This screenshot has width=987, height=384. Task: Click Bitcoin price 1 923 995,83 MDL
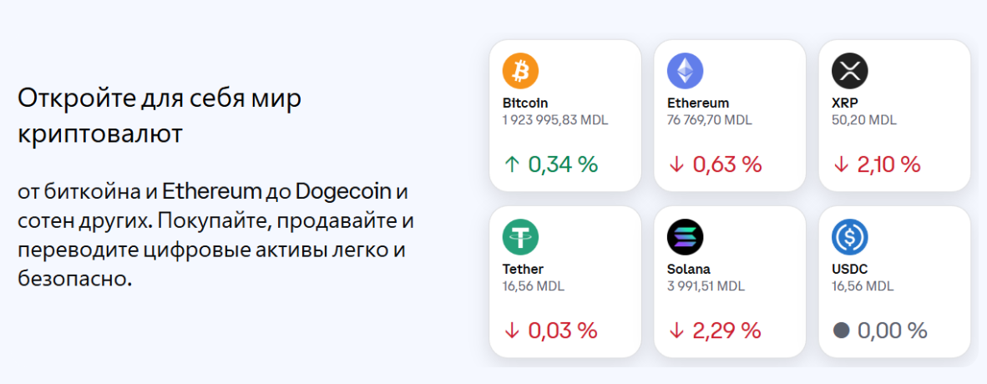(554, 120)
